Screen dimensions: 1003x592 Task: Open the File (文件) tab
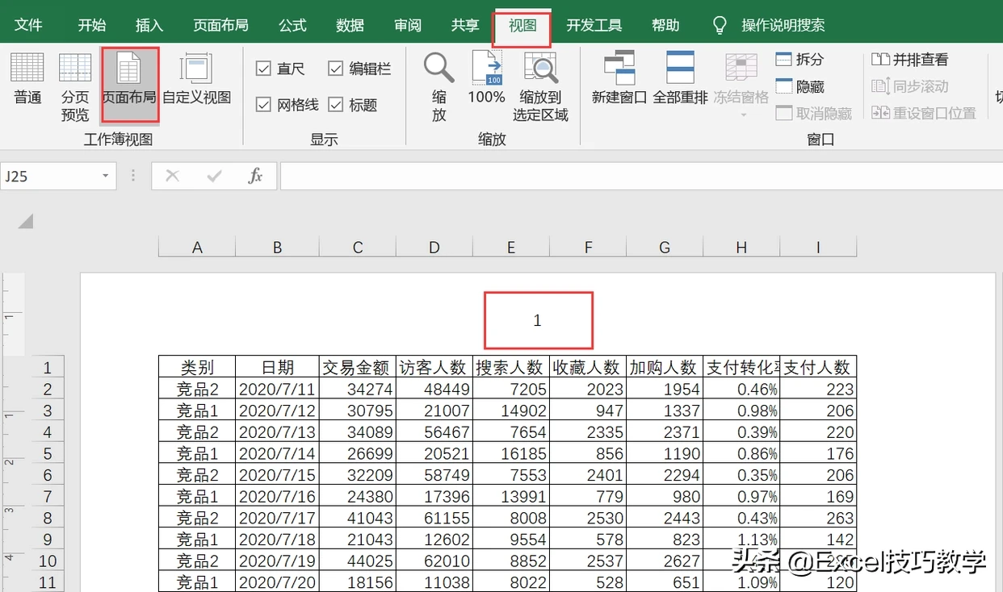[x=28, y=25]
